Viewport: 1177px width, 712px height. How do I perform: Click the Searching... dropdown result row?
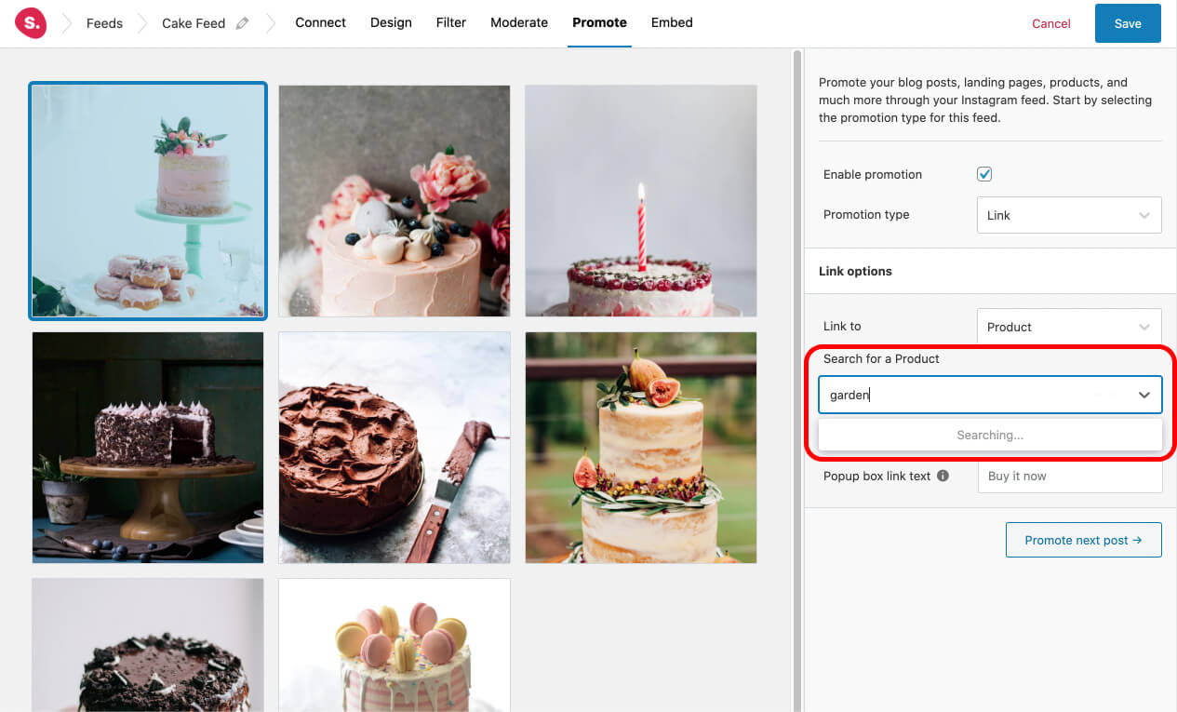click(990, 435)
